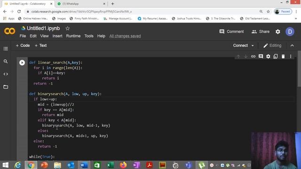301x169 pixels.
Task: Open the Editing mode dropdown
Action: 272,46
